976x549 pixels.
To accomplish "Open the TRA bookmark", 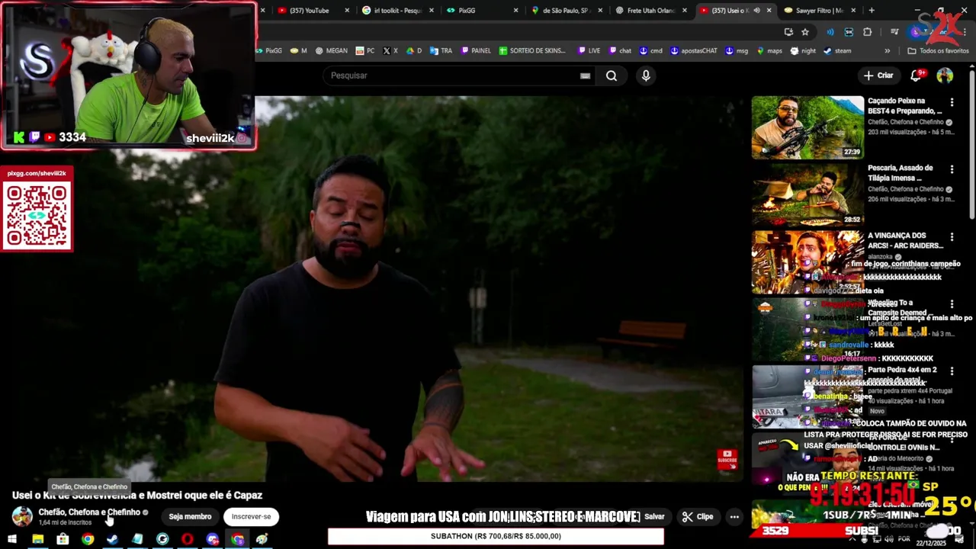I will tap(441, 51).
